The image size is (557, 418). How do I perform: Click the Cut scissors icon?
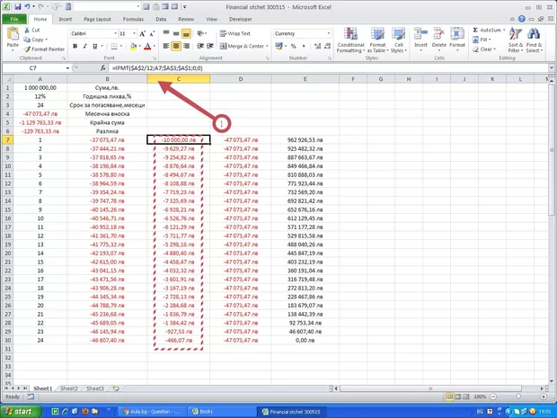(x=27, y=30)
